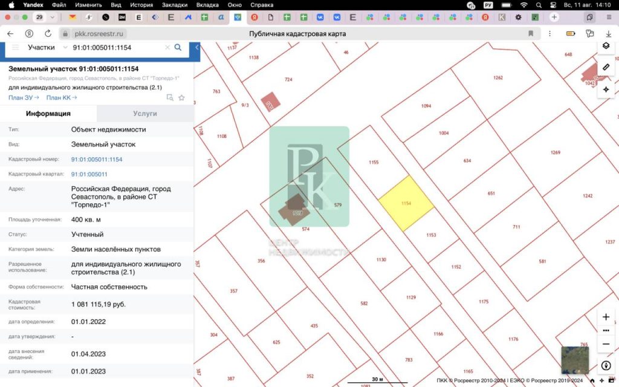Click the search magnifier icon

tap(178, 47)
